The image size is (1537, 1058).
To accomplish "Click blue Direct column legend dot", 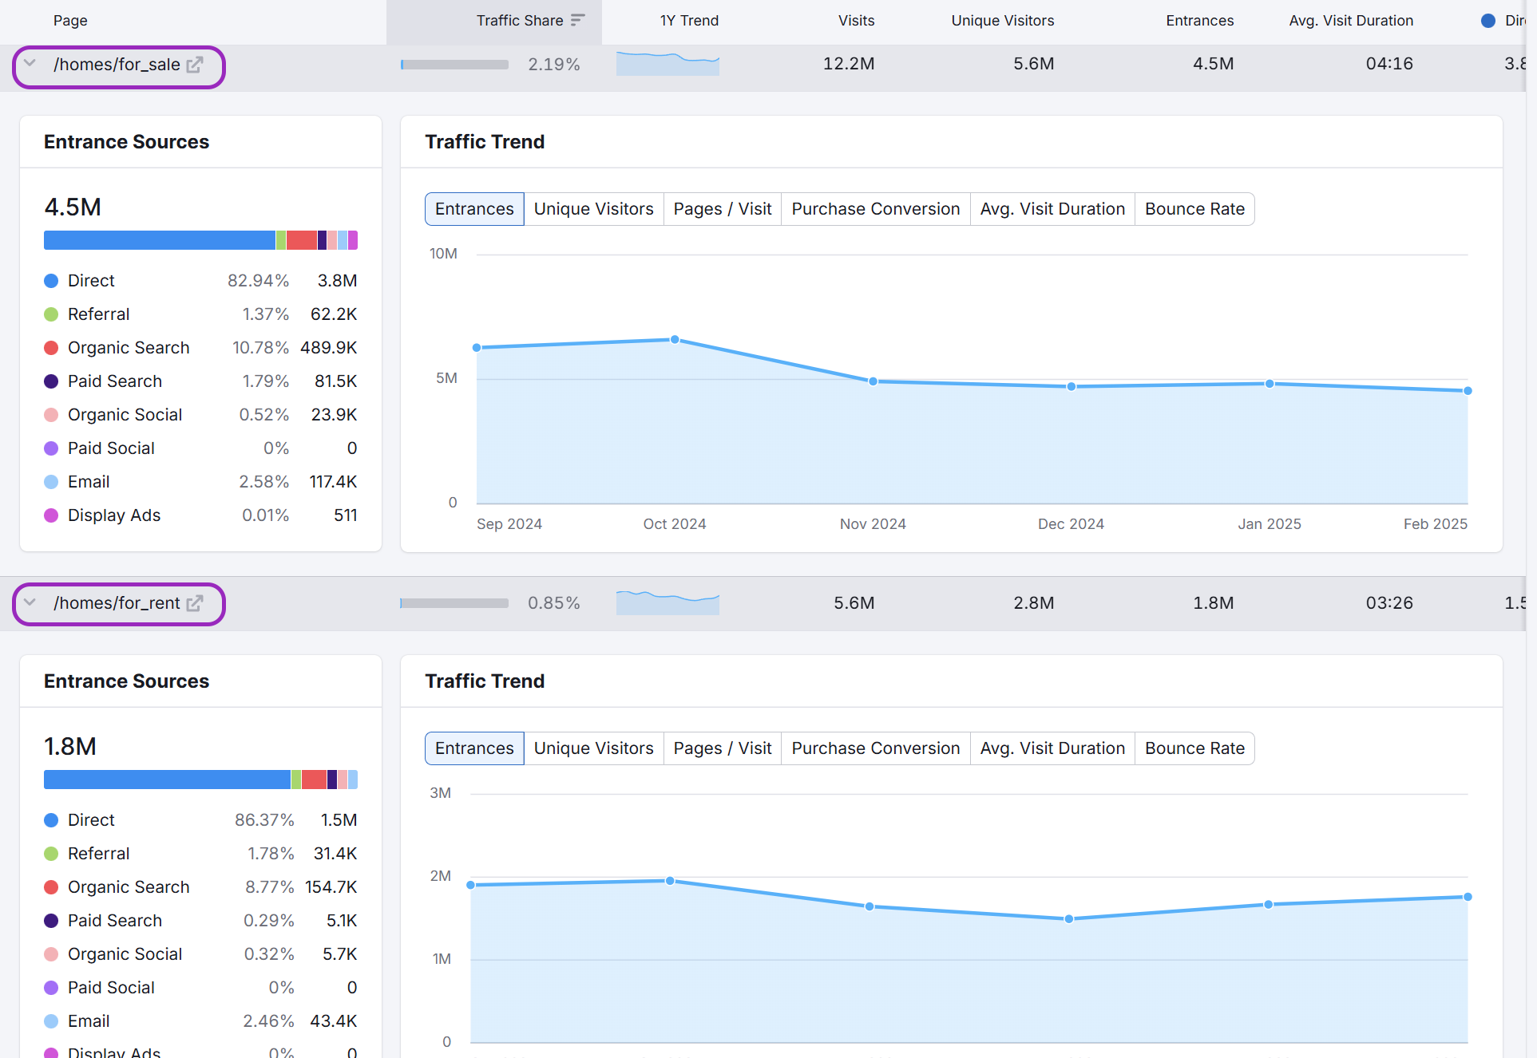I will [x=1487, y=21].
